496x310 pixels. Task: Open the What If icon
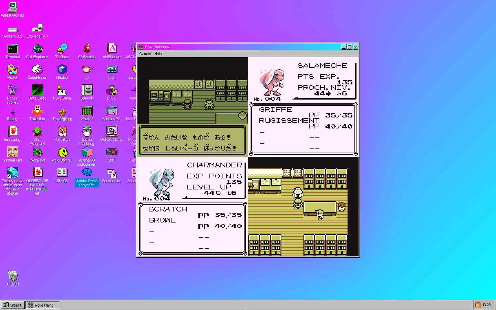(87, 114)
